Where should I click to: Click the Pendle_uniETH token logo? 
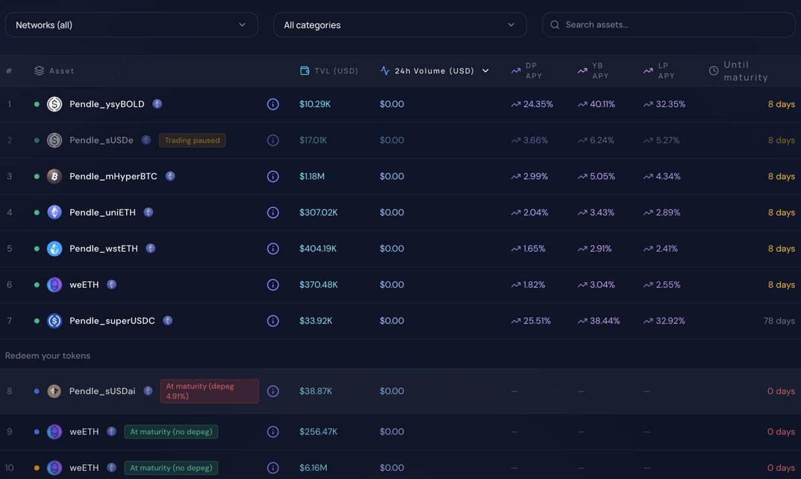tap(55, 212)
